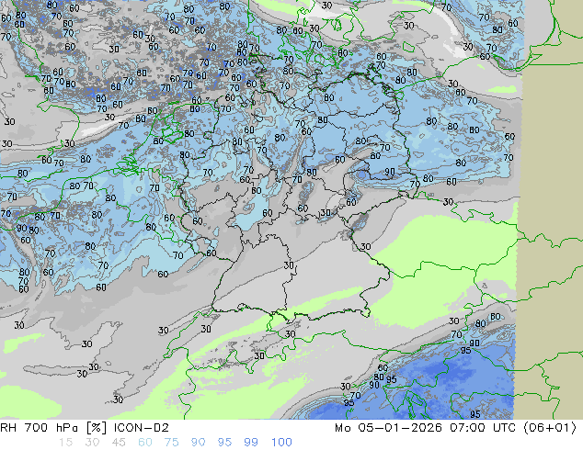Click the color-scale legend entry 95
The height and width of the screenshot is (450, 583).
tap(224, 443)
